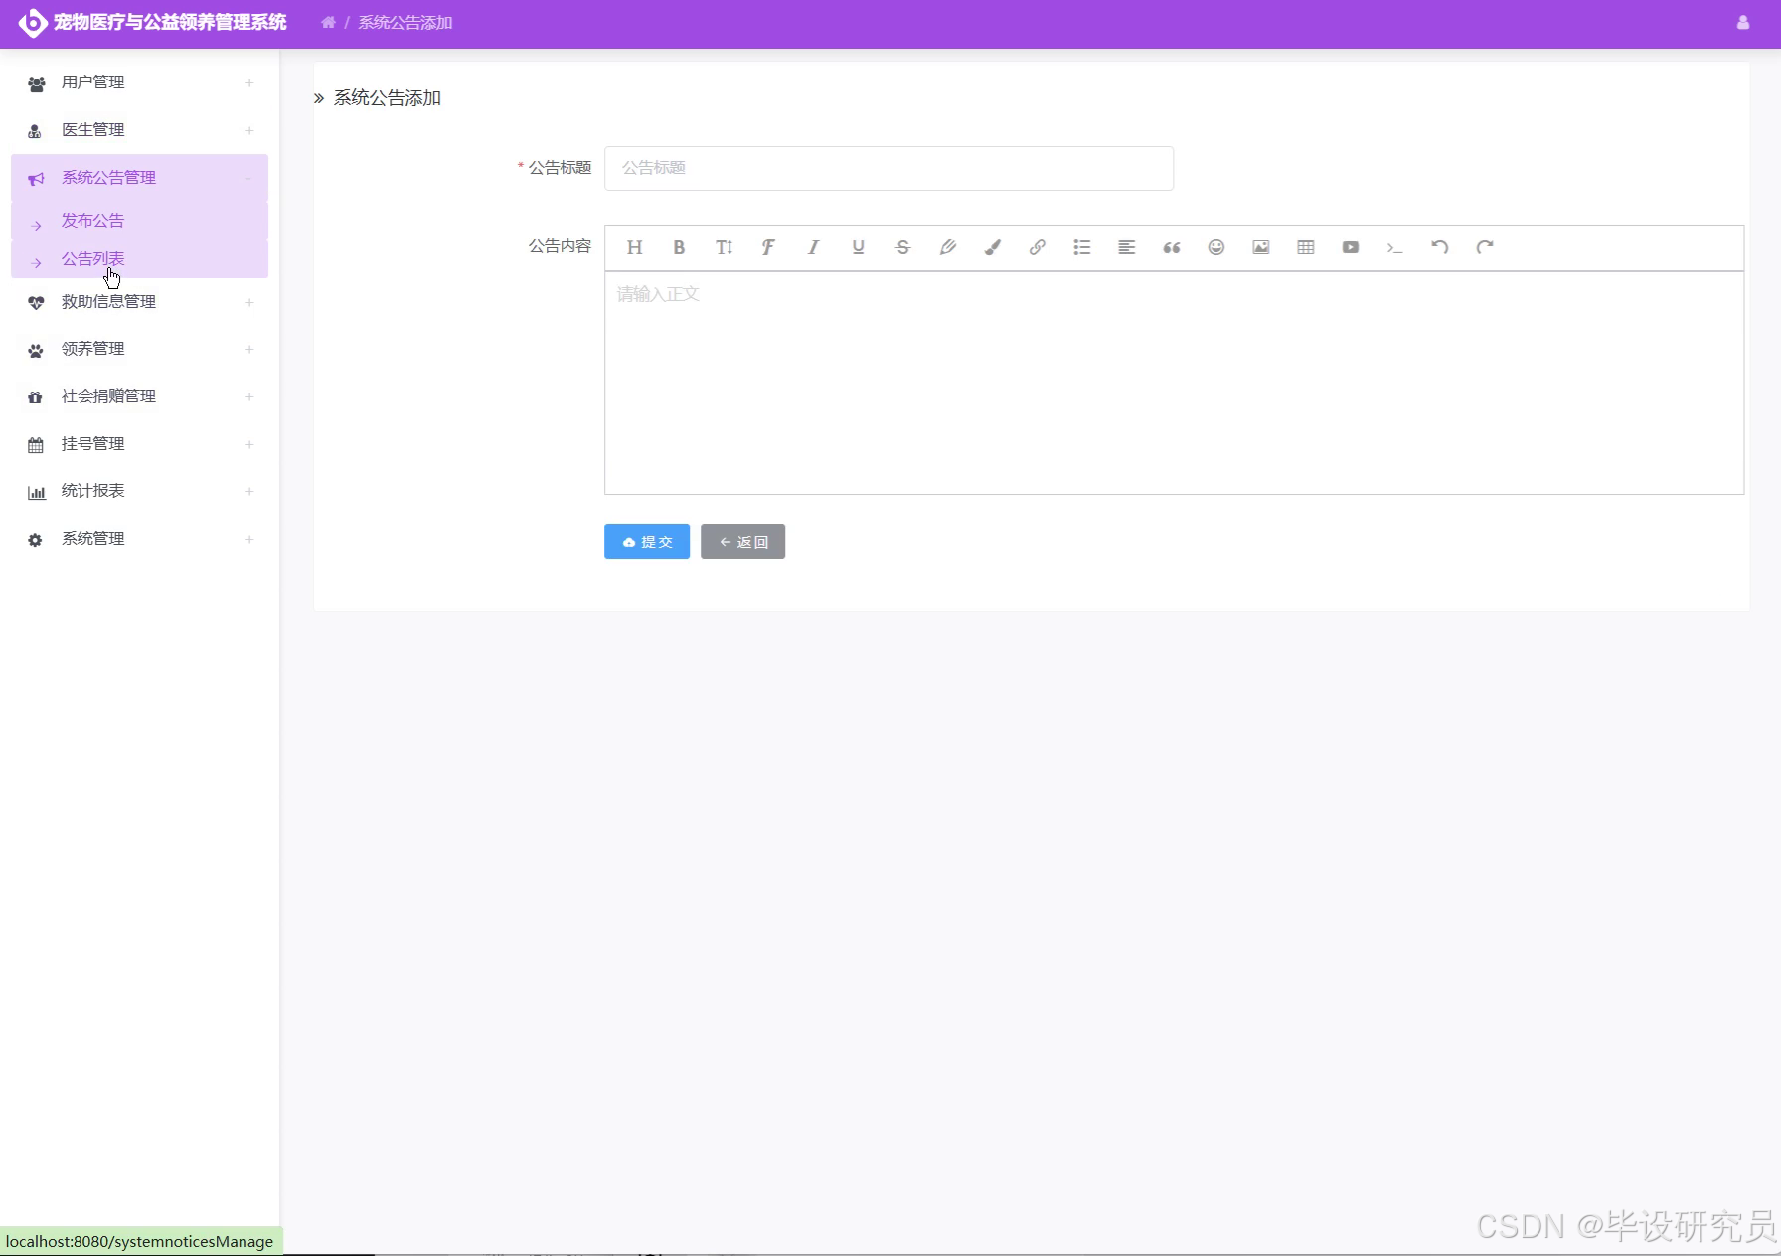Open the background color brush tool
Image resolution: width=1781 pixels, height=1256 pixels.
tap(992, 247)
